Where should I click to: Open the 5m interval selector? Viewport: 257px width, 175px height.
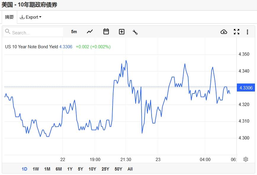(x=74, y=32)
